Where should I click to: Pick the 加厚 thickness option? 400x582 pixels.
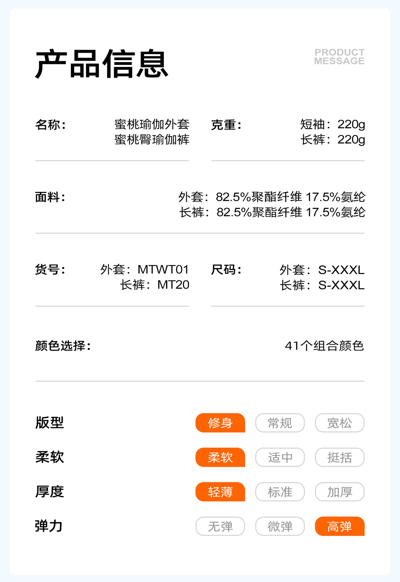[339, 492]
